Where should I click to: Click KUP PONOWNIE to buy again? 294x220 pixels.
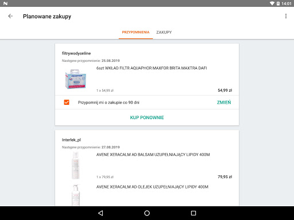click(147, 117)
